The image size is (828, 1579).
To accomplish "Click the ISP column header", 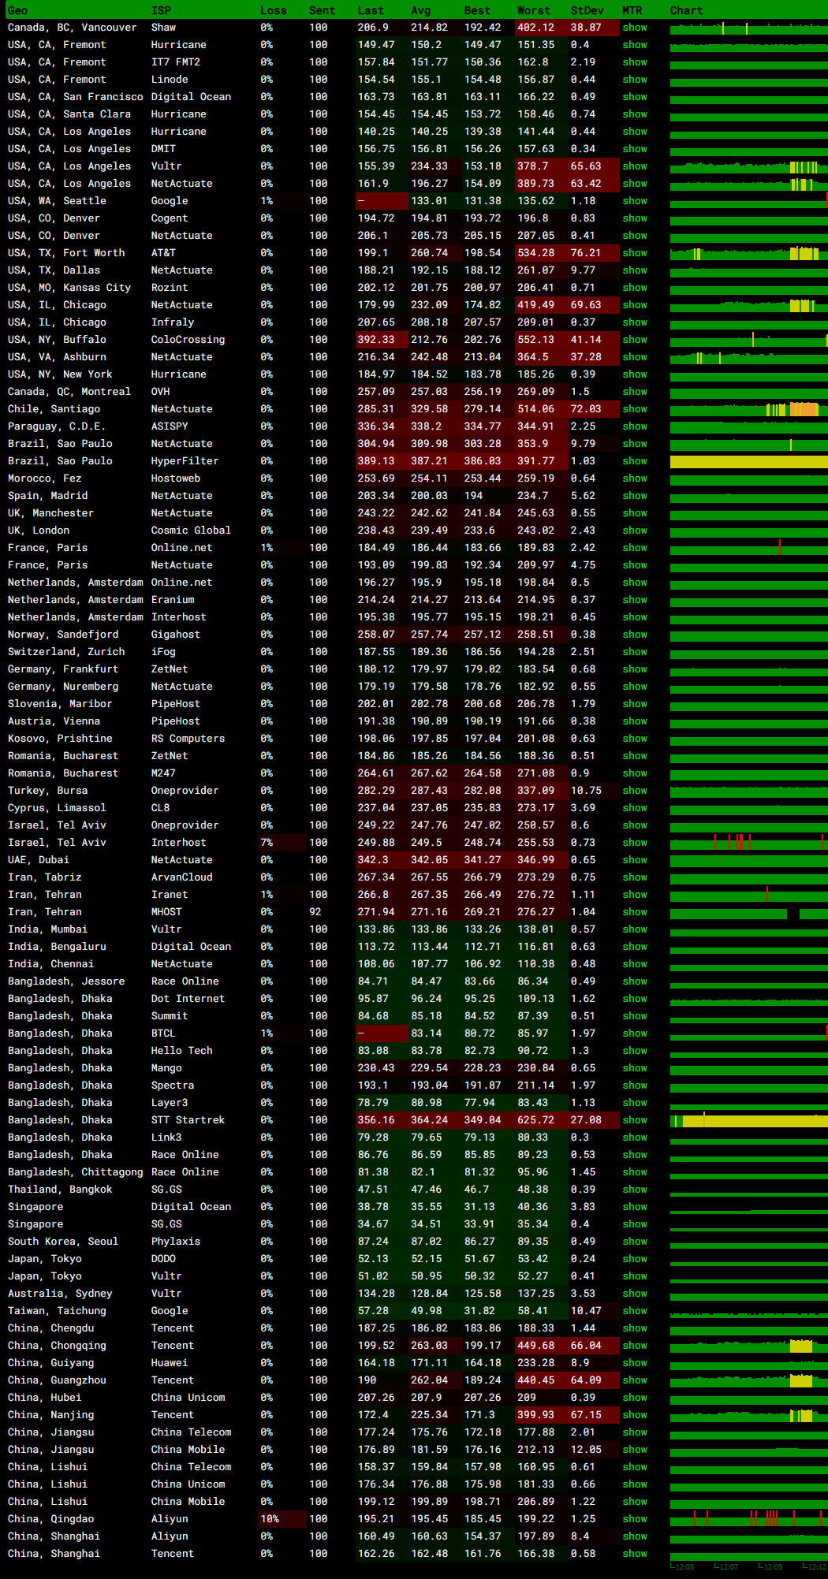I will [161, 10].
